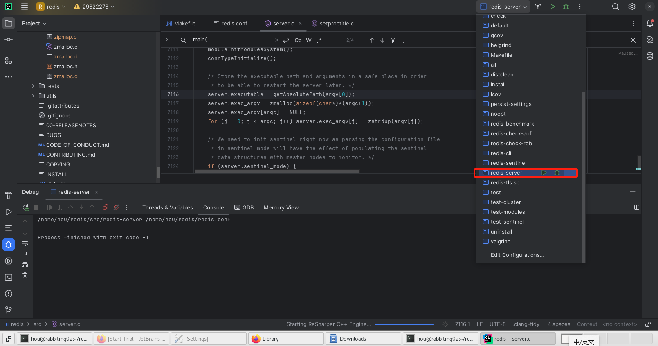This screenshot has width=658, height=346.
Task: Open line separator LF selector
Action: click(480, 324)
